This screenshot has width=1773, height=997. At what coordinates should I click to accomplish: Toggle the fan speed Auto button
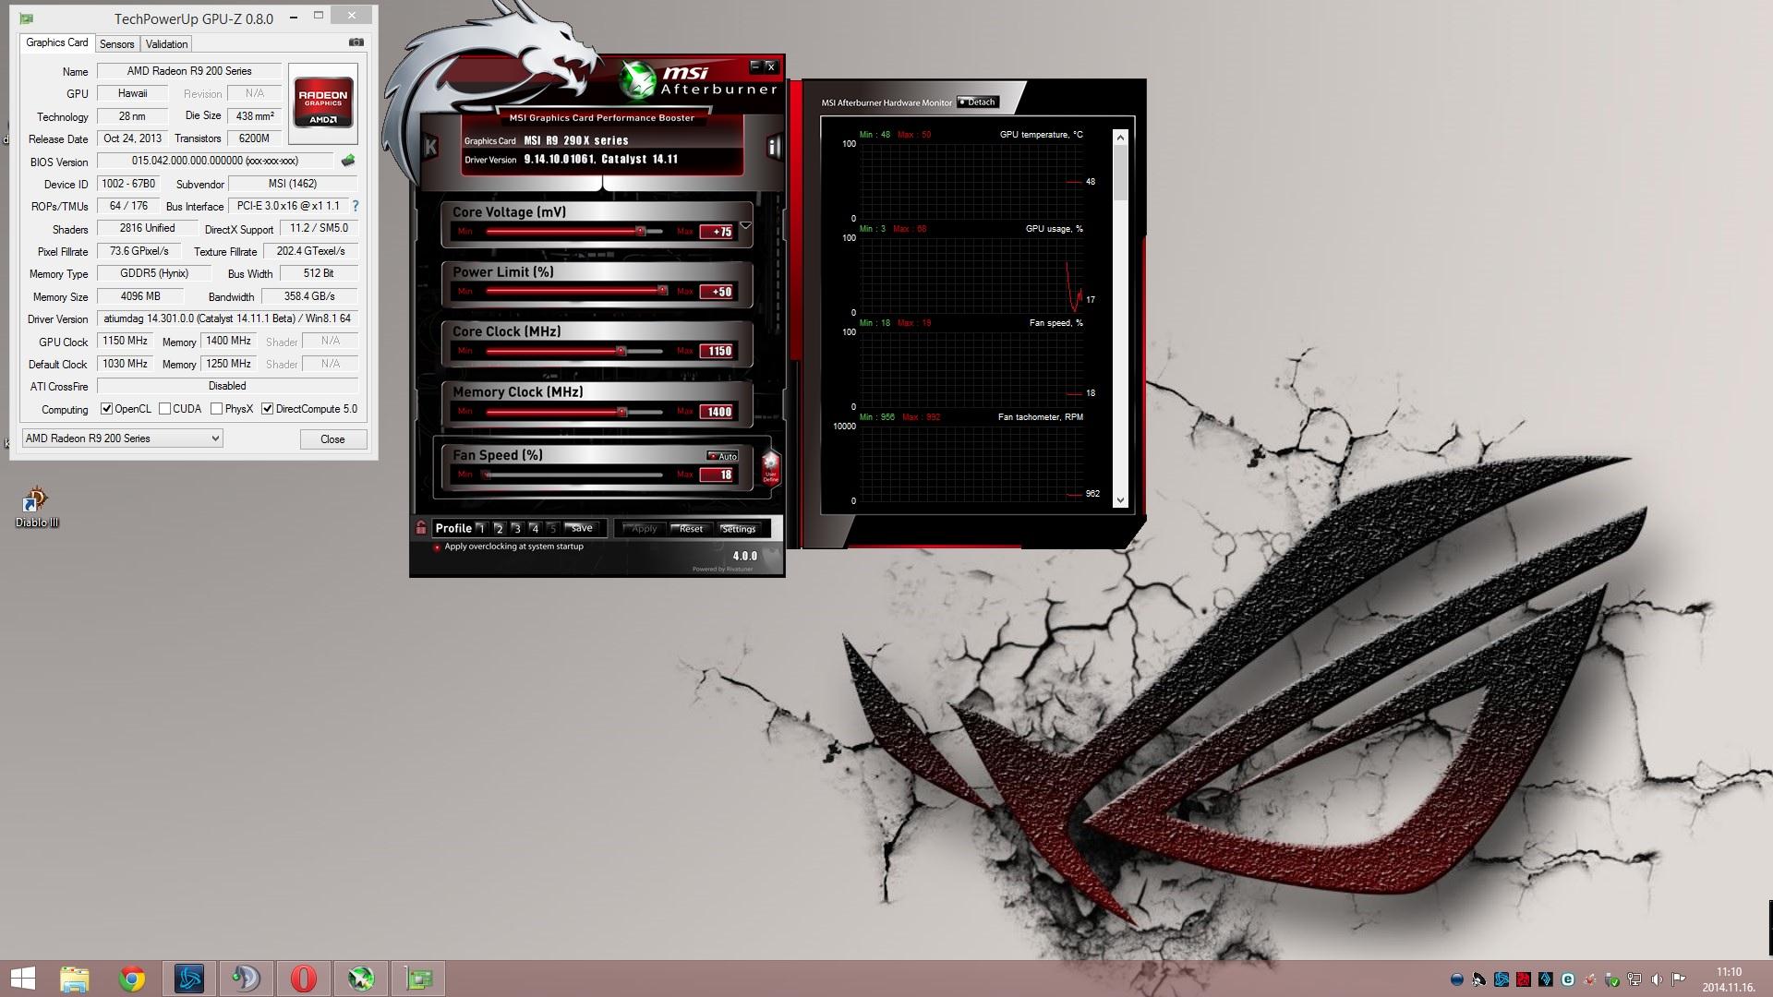tap(722, 456)
